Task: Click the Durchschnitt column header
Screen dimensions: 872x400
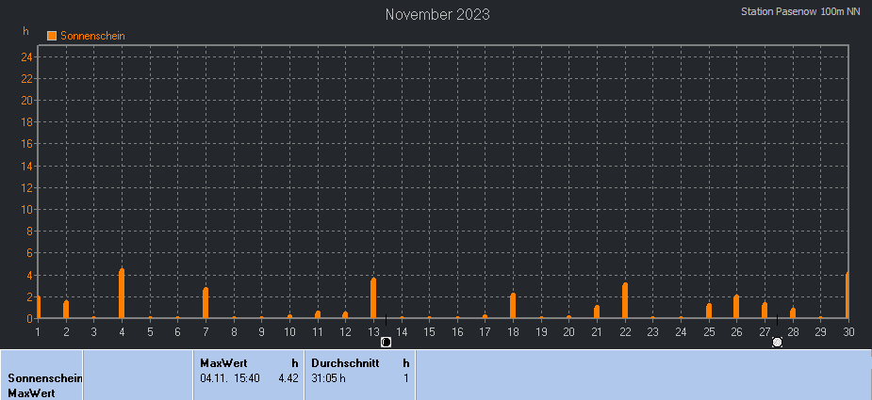Action: 345,363
